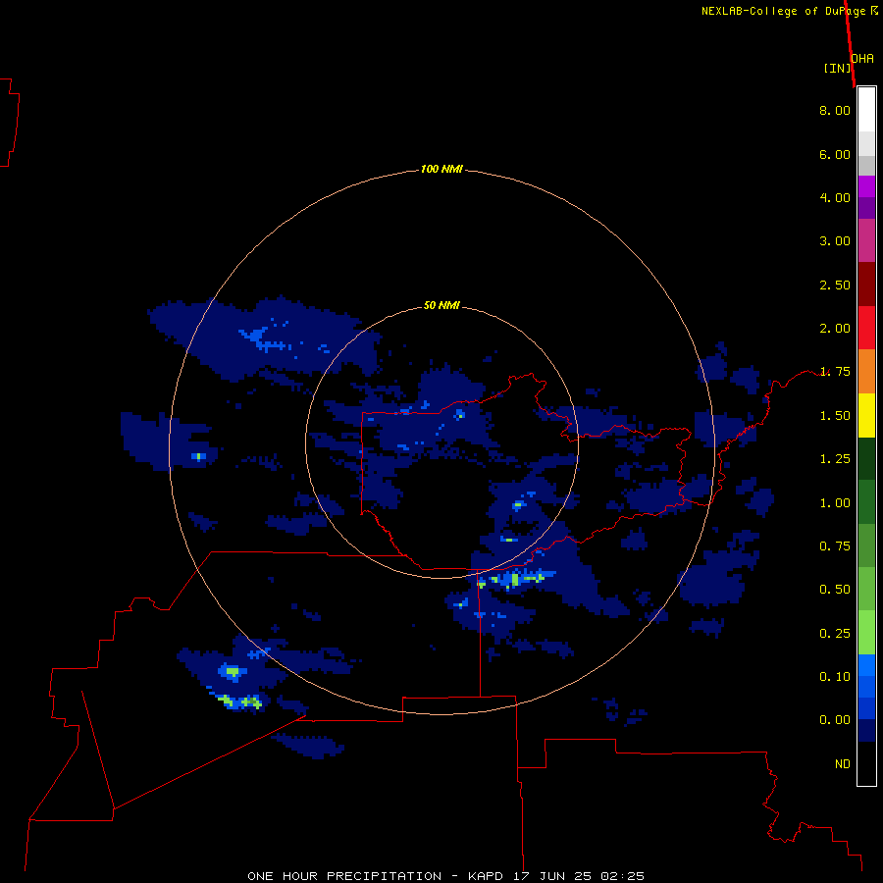Click the 1.75 legend value
The image size is (883, 883).
click(835, 372)
